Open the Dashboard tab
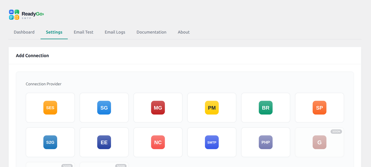 (x=24, y=32)
